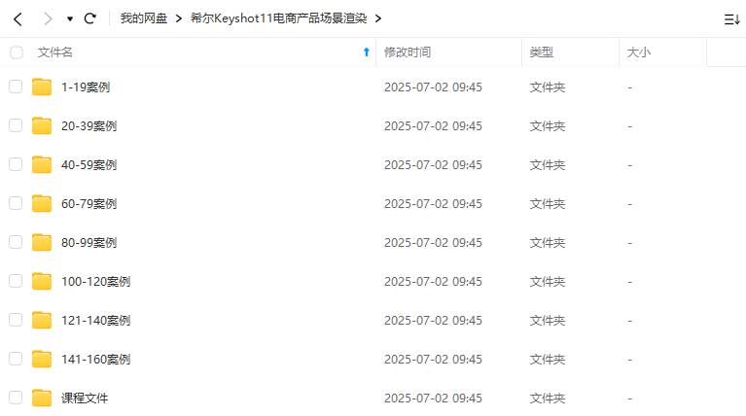Check the box for 20-39案例
746x416 pixels.
coord(16,125)
